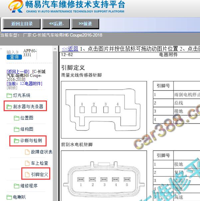Click the folder icon beside 维修程序
Viewport: 200px width, 201px height.
point(17,186)
